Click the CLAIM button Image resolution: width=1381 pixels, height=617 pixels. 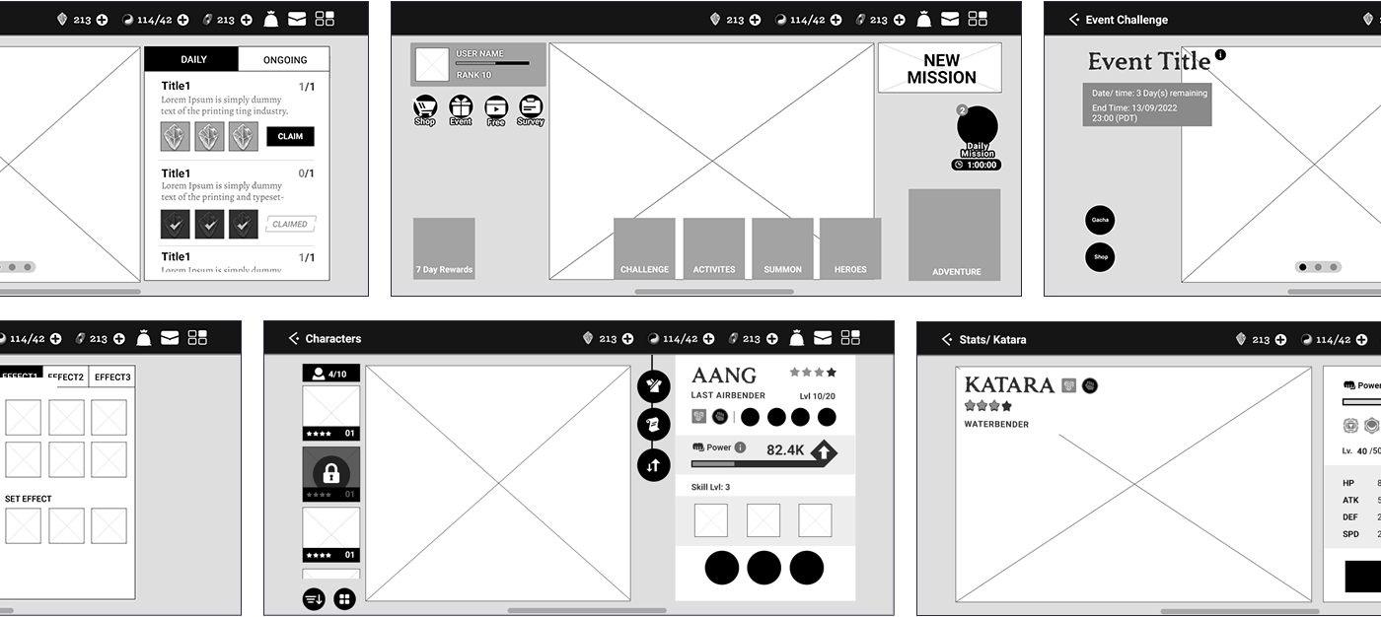tap(290, 136)
